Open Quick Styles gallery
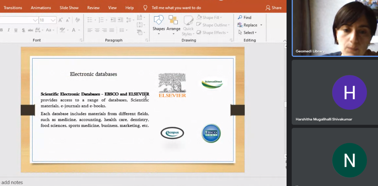Image resolution: width=378 pixels, height=186 pixels. pyautogui.click(x=188, y=25)
